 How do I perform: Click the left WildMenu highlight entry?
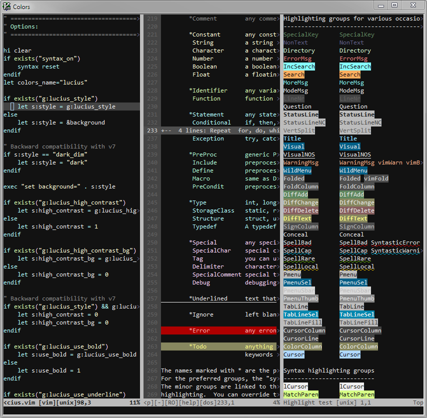coord(297,170)
